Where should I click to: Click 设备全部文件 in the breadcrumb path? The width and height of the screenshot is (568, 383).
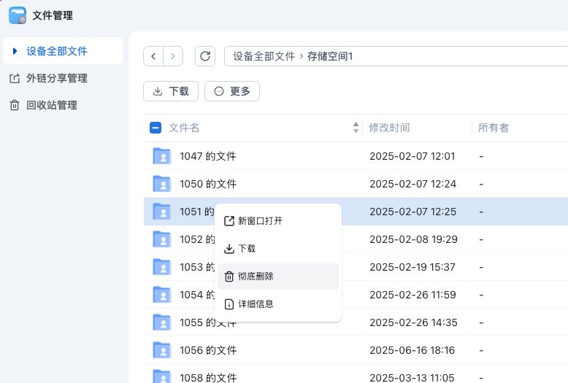264,56
